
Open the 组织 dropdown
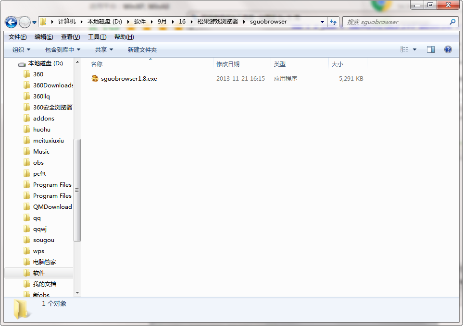tap(21, 49)
